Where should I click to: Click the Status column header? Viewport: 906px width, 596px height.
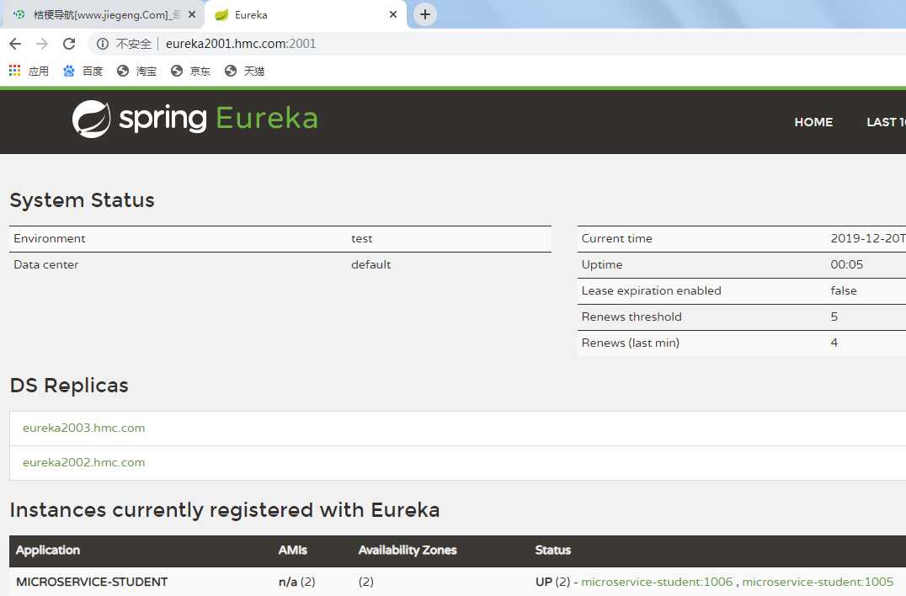[553, 550]
